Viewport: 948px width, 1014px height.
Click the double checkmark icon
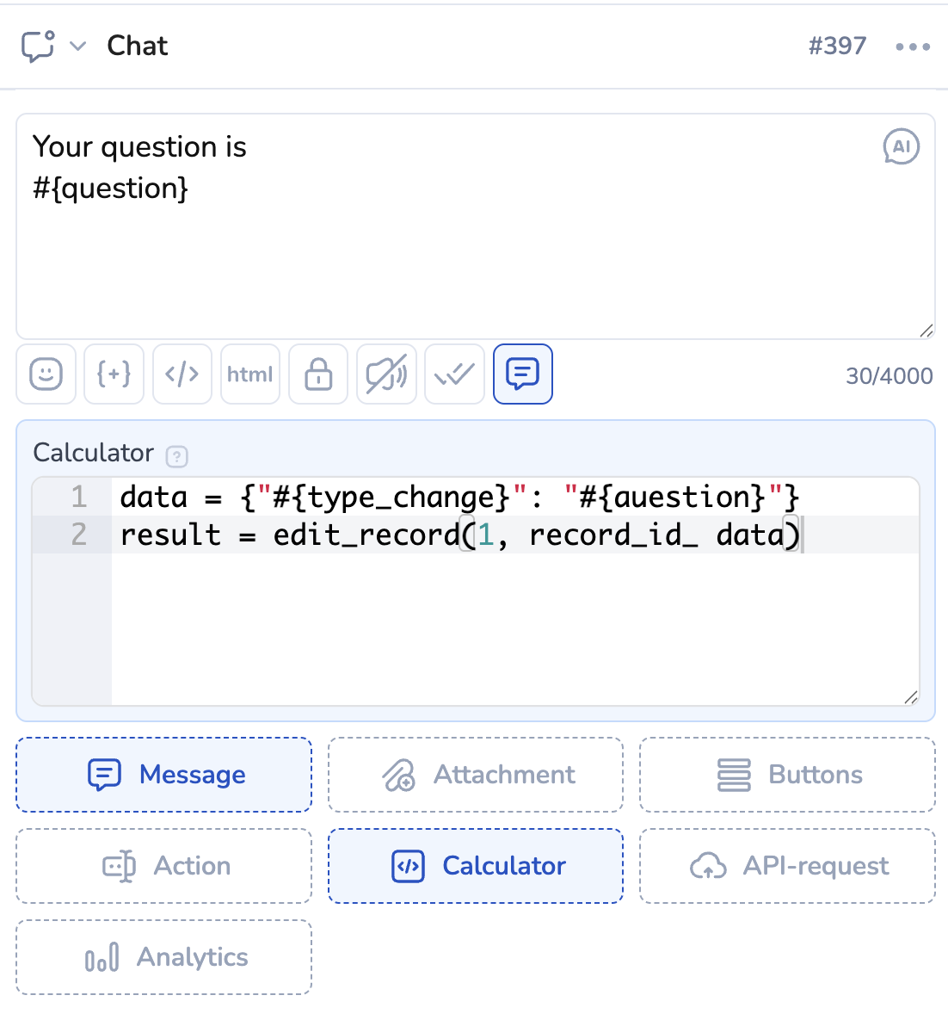tap(454, 374)
